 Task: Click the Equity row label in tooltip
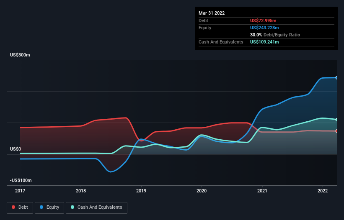(205, 28)
